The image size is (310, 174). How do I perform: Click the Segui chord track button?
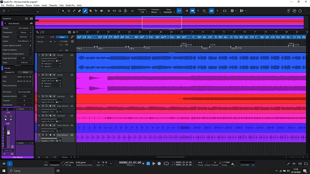pos(62,37)
